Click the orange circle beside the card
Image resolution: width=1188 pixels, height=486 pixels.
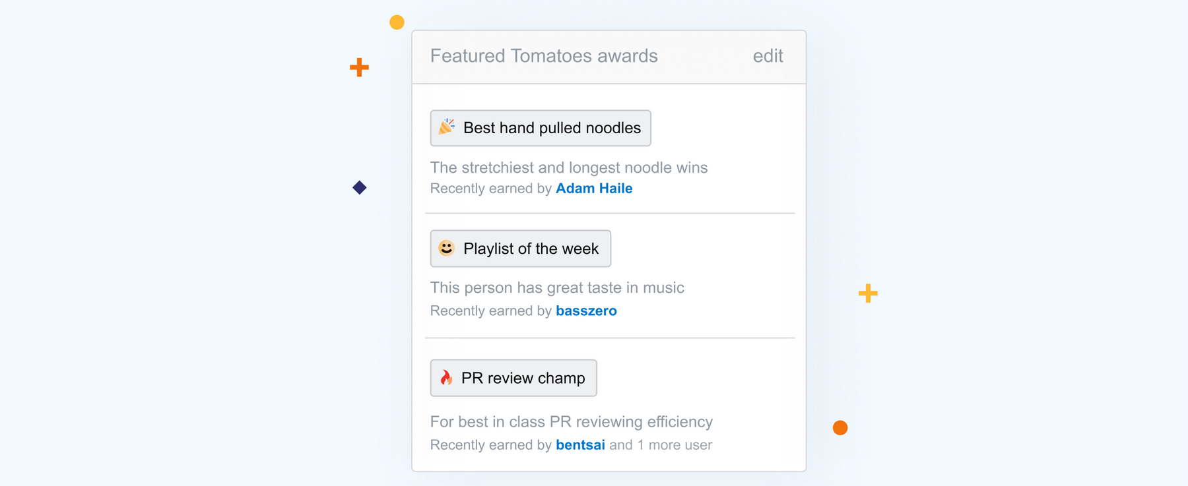click(840, 428)
